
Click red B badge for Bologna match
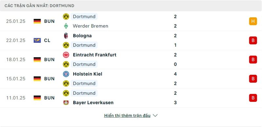click(x=253, y=40)
